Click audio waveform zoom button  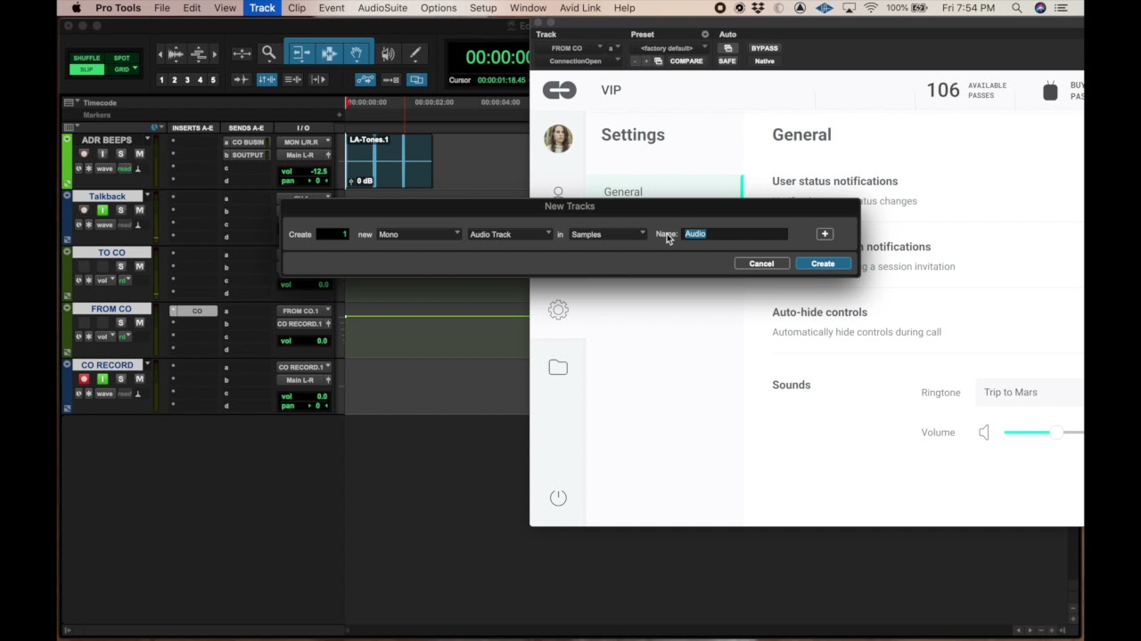(x=176, y=54)
